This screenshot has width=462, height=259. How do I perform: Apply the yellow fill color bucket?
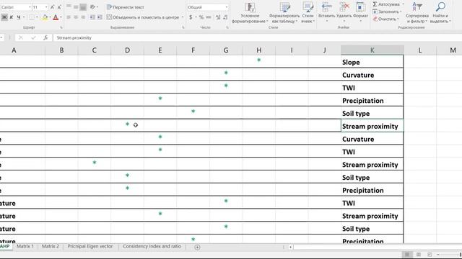45,17
